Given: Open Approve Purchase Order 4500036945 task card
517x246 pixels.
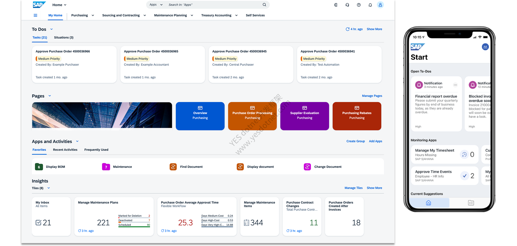Looking at the screenshot, I should [x=251, y=64].
